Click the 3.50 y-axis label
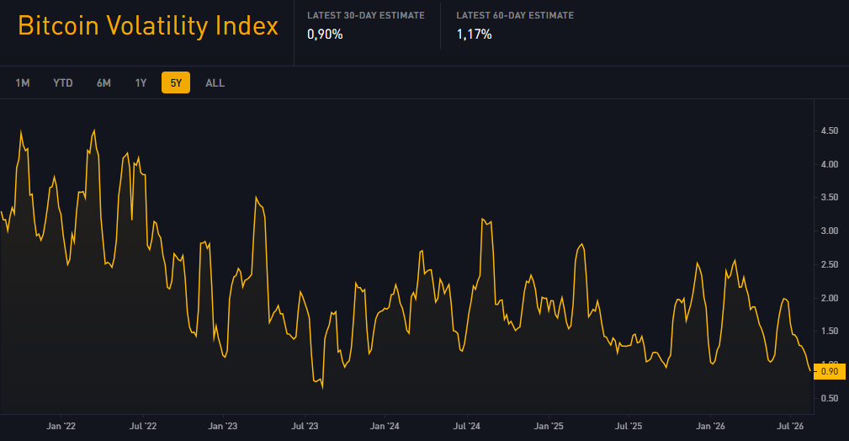The height and width of the screenshot is (441, 849). (830, 197)
